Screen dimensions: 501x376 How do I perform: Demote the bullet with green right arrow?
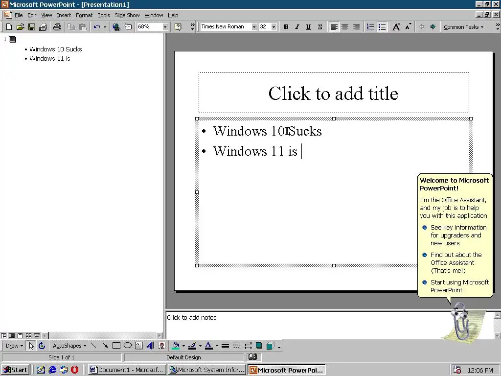coord(433,27)
